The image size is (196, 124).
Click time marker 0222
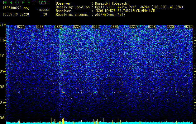coord(40,27)
